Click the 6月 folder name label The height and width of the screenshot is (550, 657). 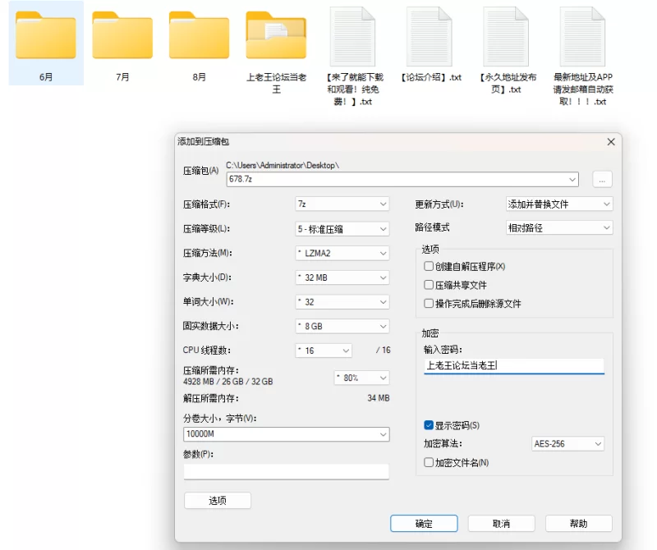click(46, 77)
